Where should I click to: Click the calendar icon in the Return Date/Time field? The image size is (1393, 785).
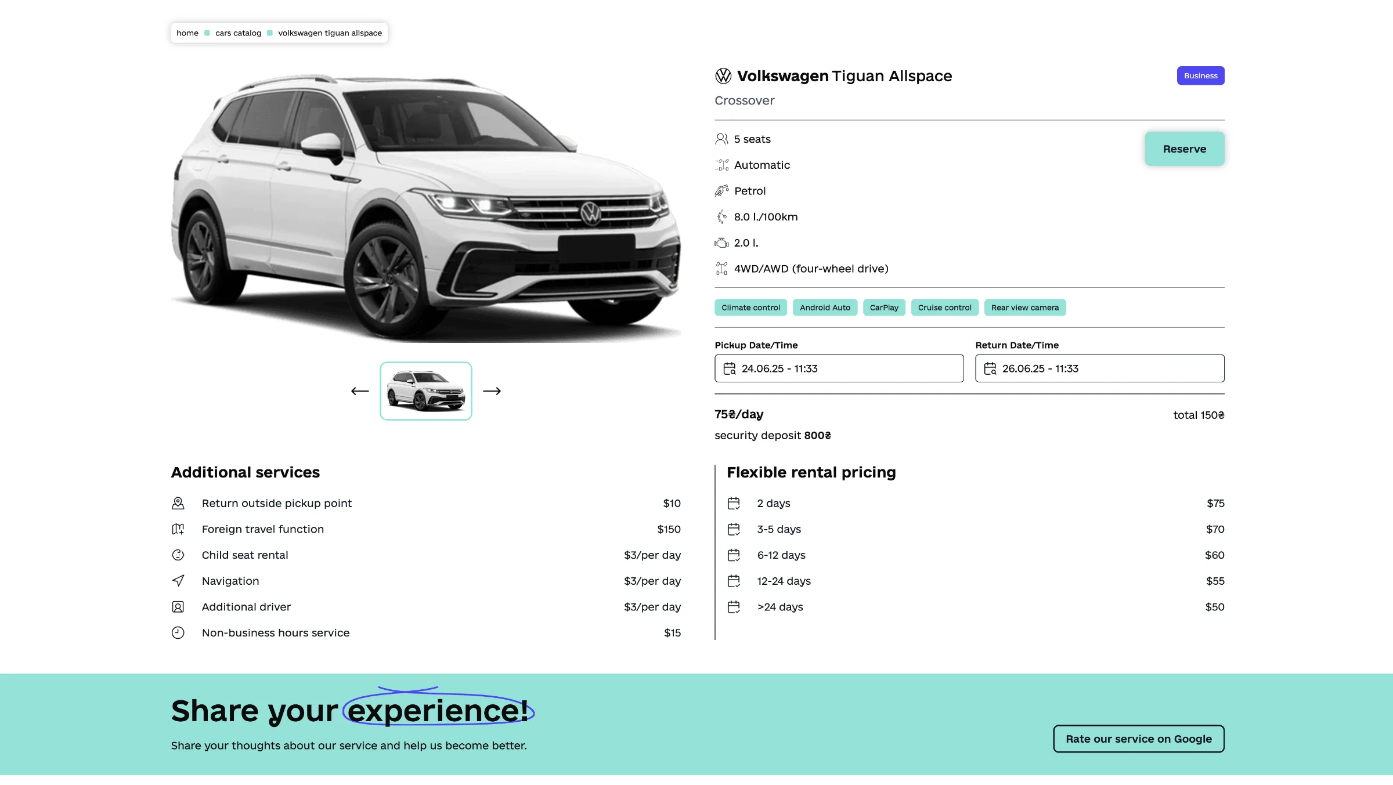[990, 368]
